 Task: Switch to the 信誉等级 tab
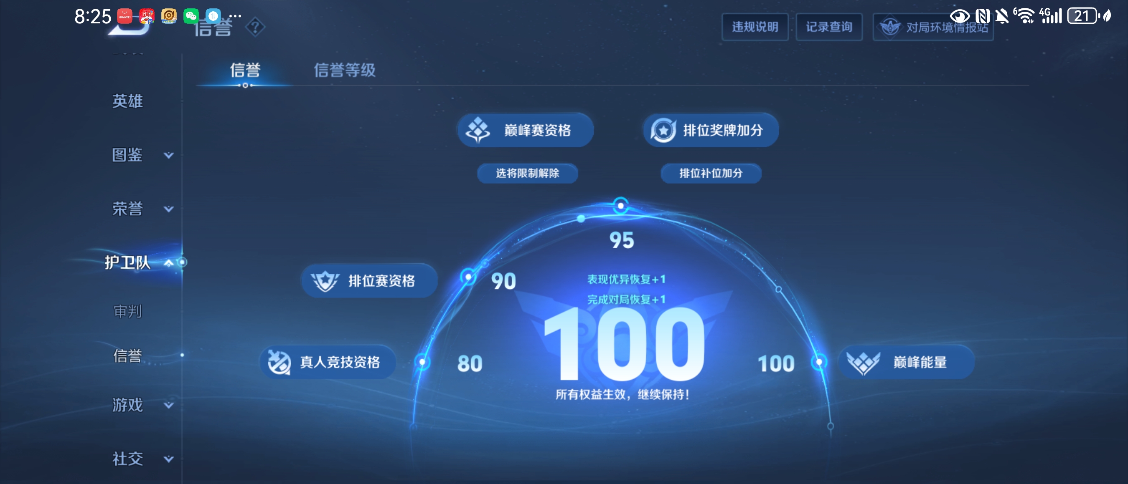coord(345,70)
